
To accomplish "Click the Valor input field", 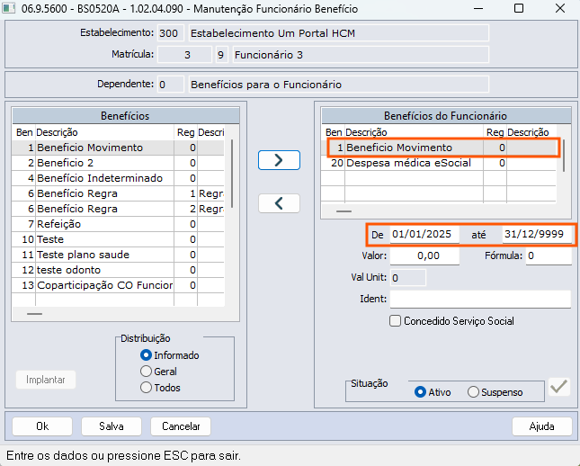I will 424,255.
